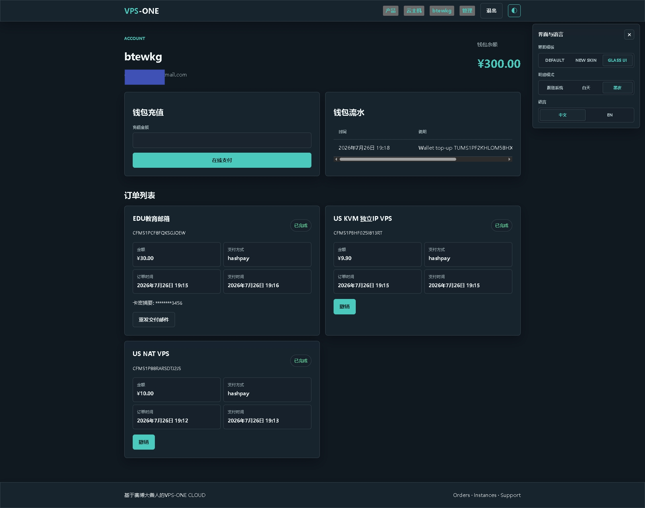Screen dimensions: 645x508
Task: Click the wallet flow horizontal scrollbar thumb
Action: (x=398, y=159)
